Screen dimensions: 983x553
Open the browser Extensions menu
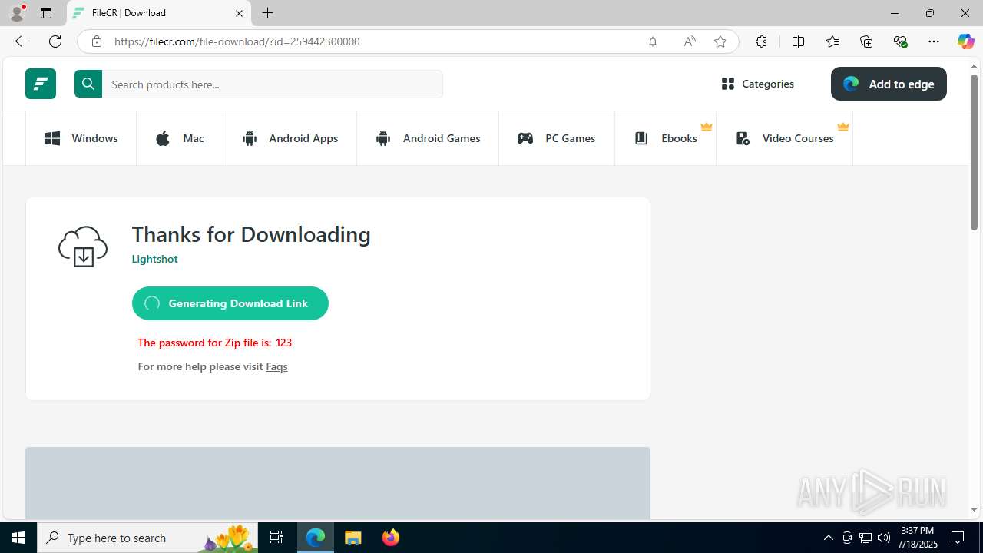coord(761,41)
